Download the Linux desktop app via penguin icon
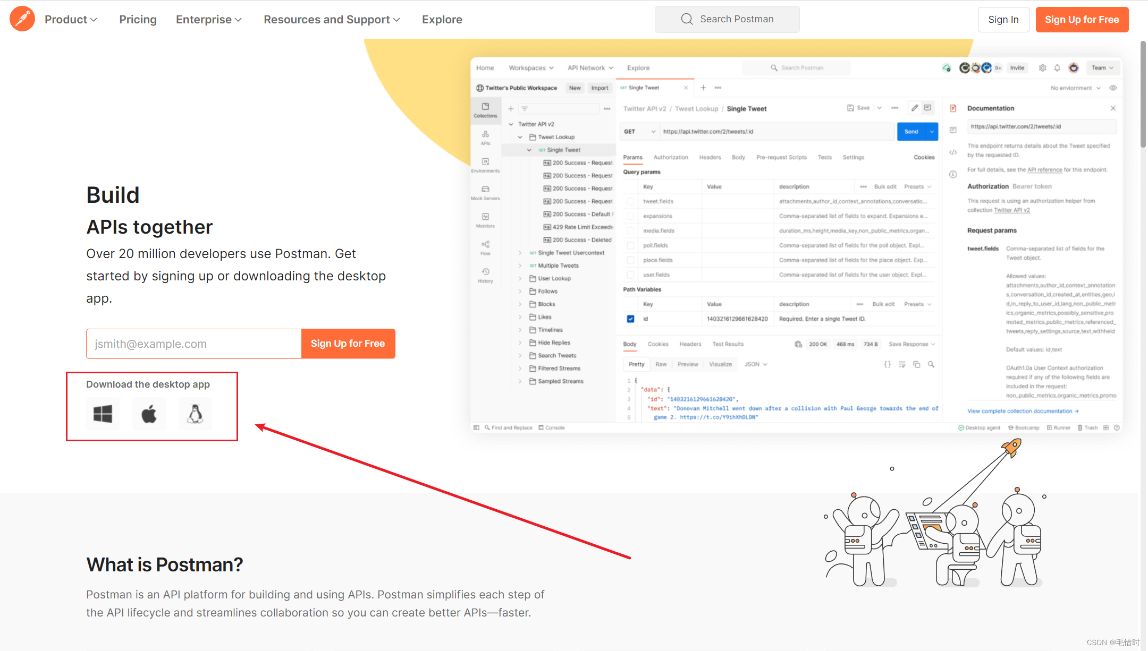 coord(195,414)
